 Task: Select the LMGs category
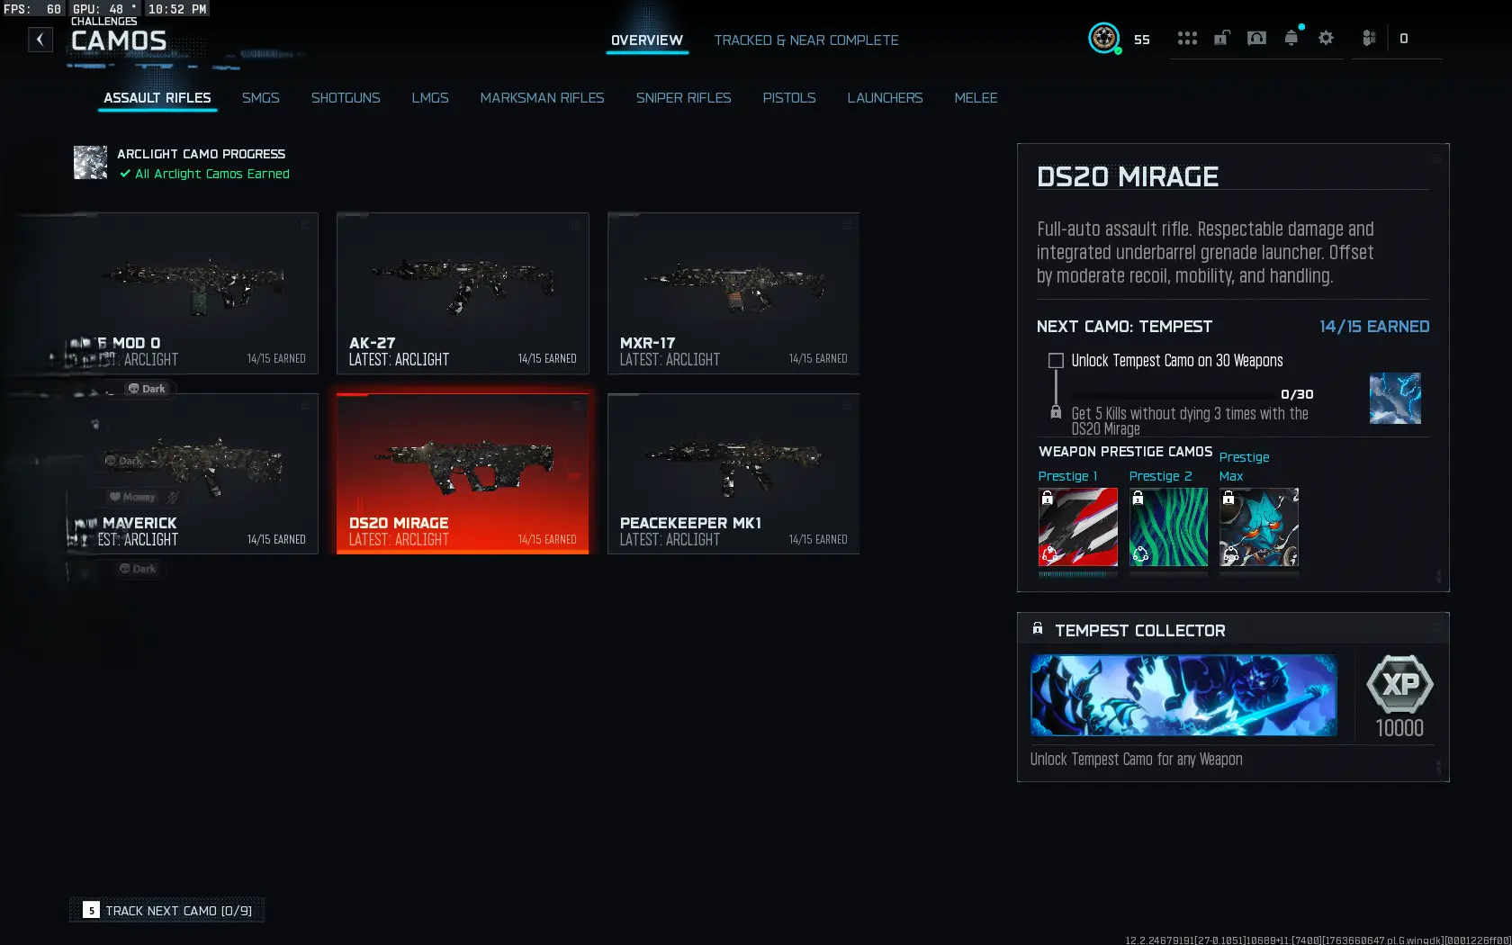pyautogui.click(x=430, y=98)
